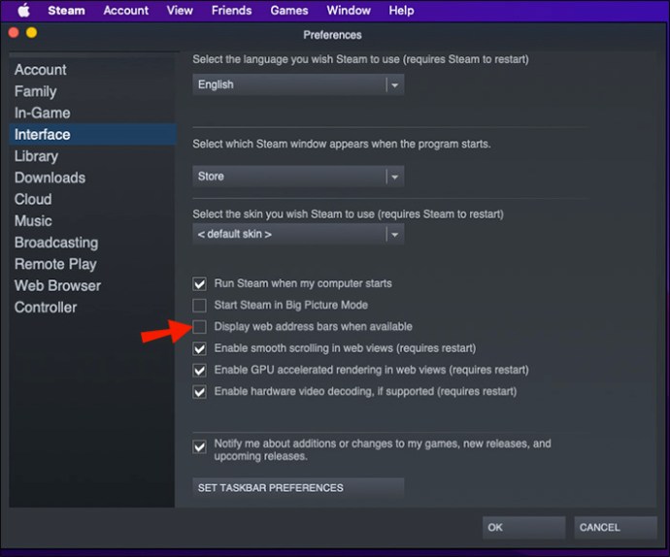This screenshot has width=670, height=557.
Task: Open the default skin dropdown
Action: click(298, 234)
